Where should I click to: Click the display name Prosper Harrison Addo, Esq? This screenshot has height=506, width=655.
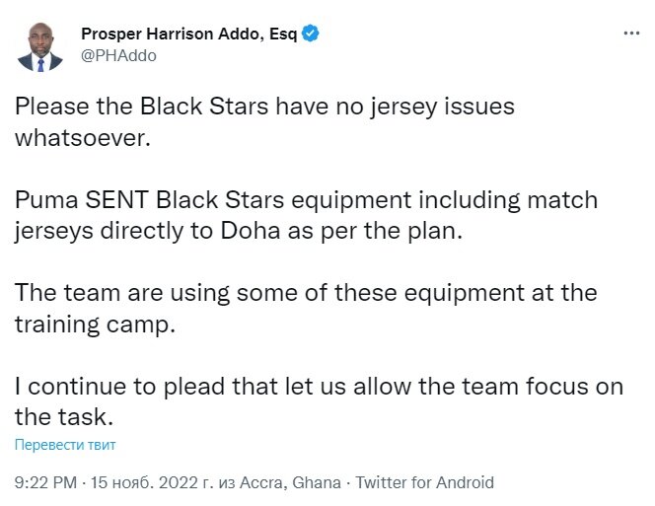[x=189, y=34]
